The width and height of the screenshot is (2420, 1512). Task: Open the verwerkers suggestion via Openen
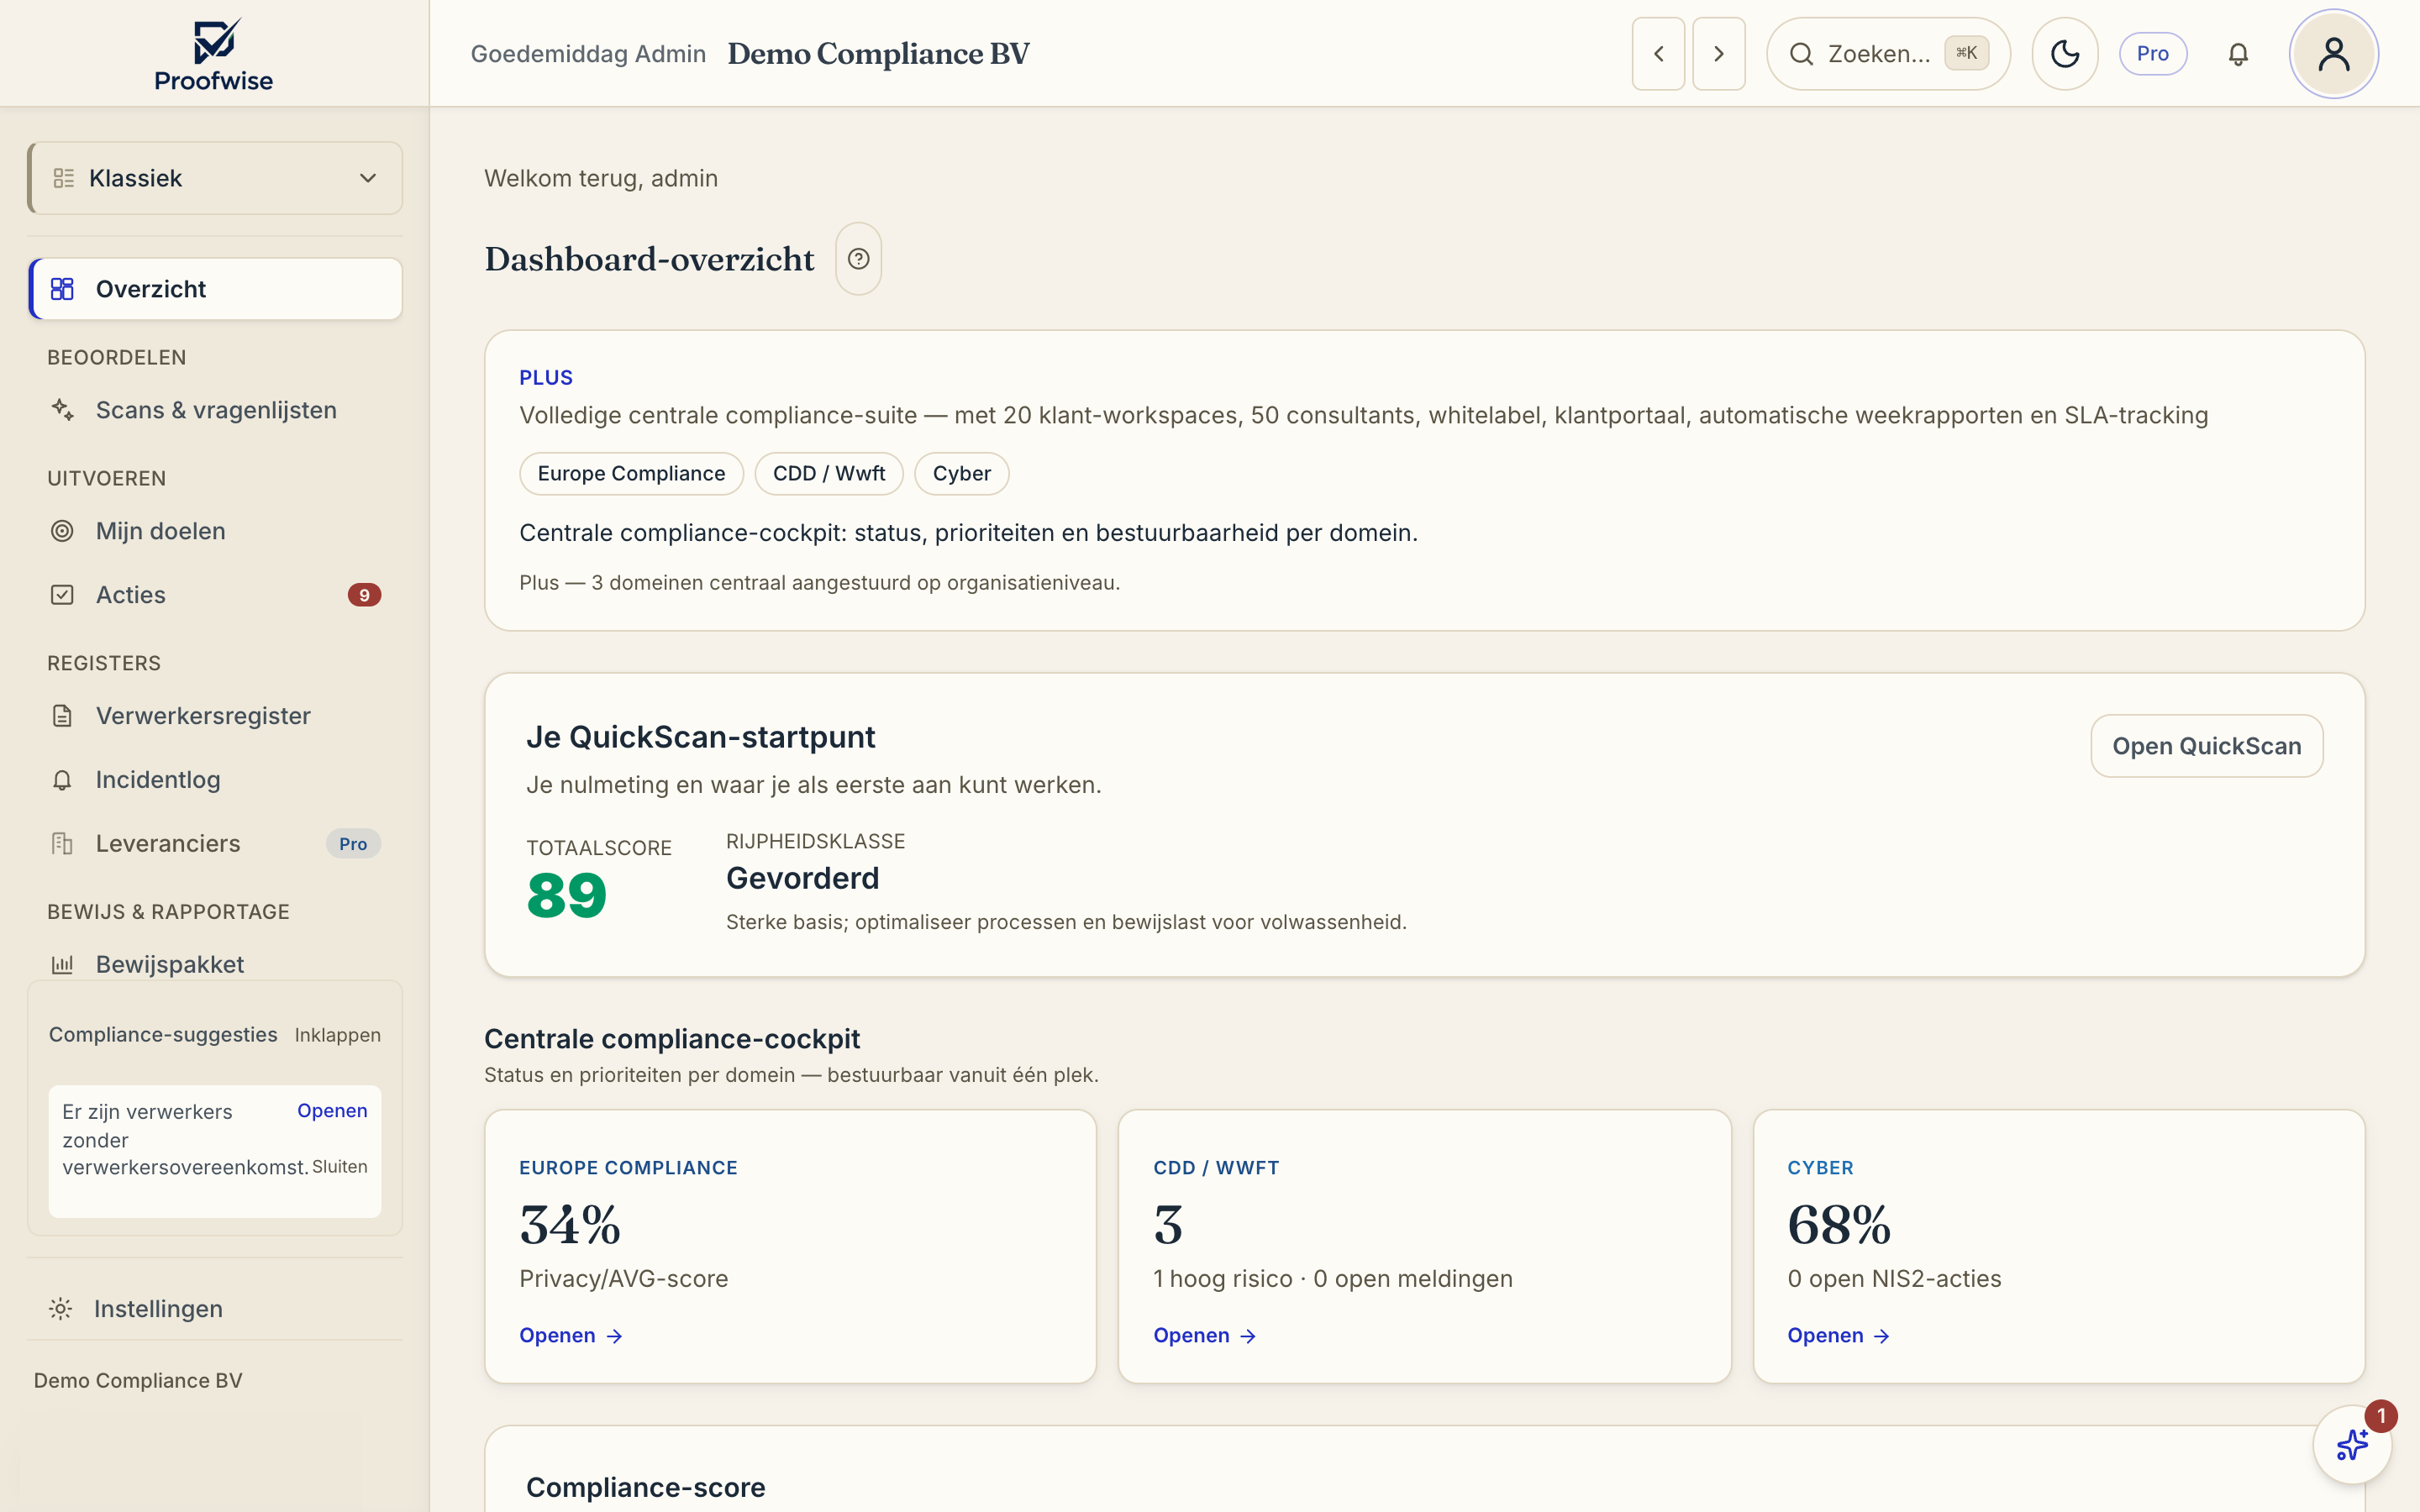point(332,1111)
